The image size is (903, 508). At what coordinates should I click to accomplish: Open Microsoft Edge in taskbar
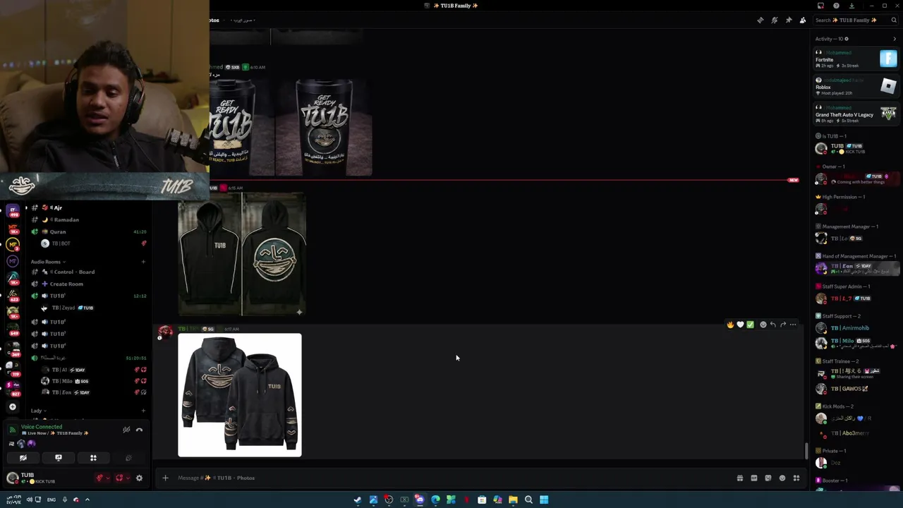pyautogui.click(x=435, y=500)
